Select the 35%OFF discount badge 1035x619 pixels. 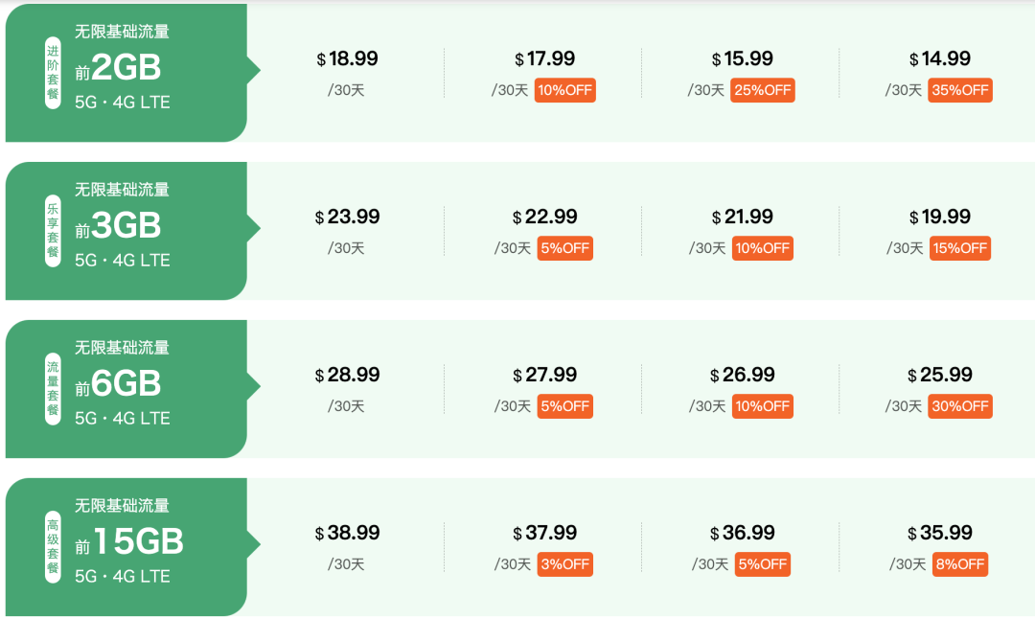click(959, 90)
